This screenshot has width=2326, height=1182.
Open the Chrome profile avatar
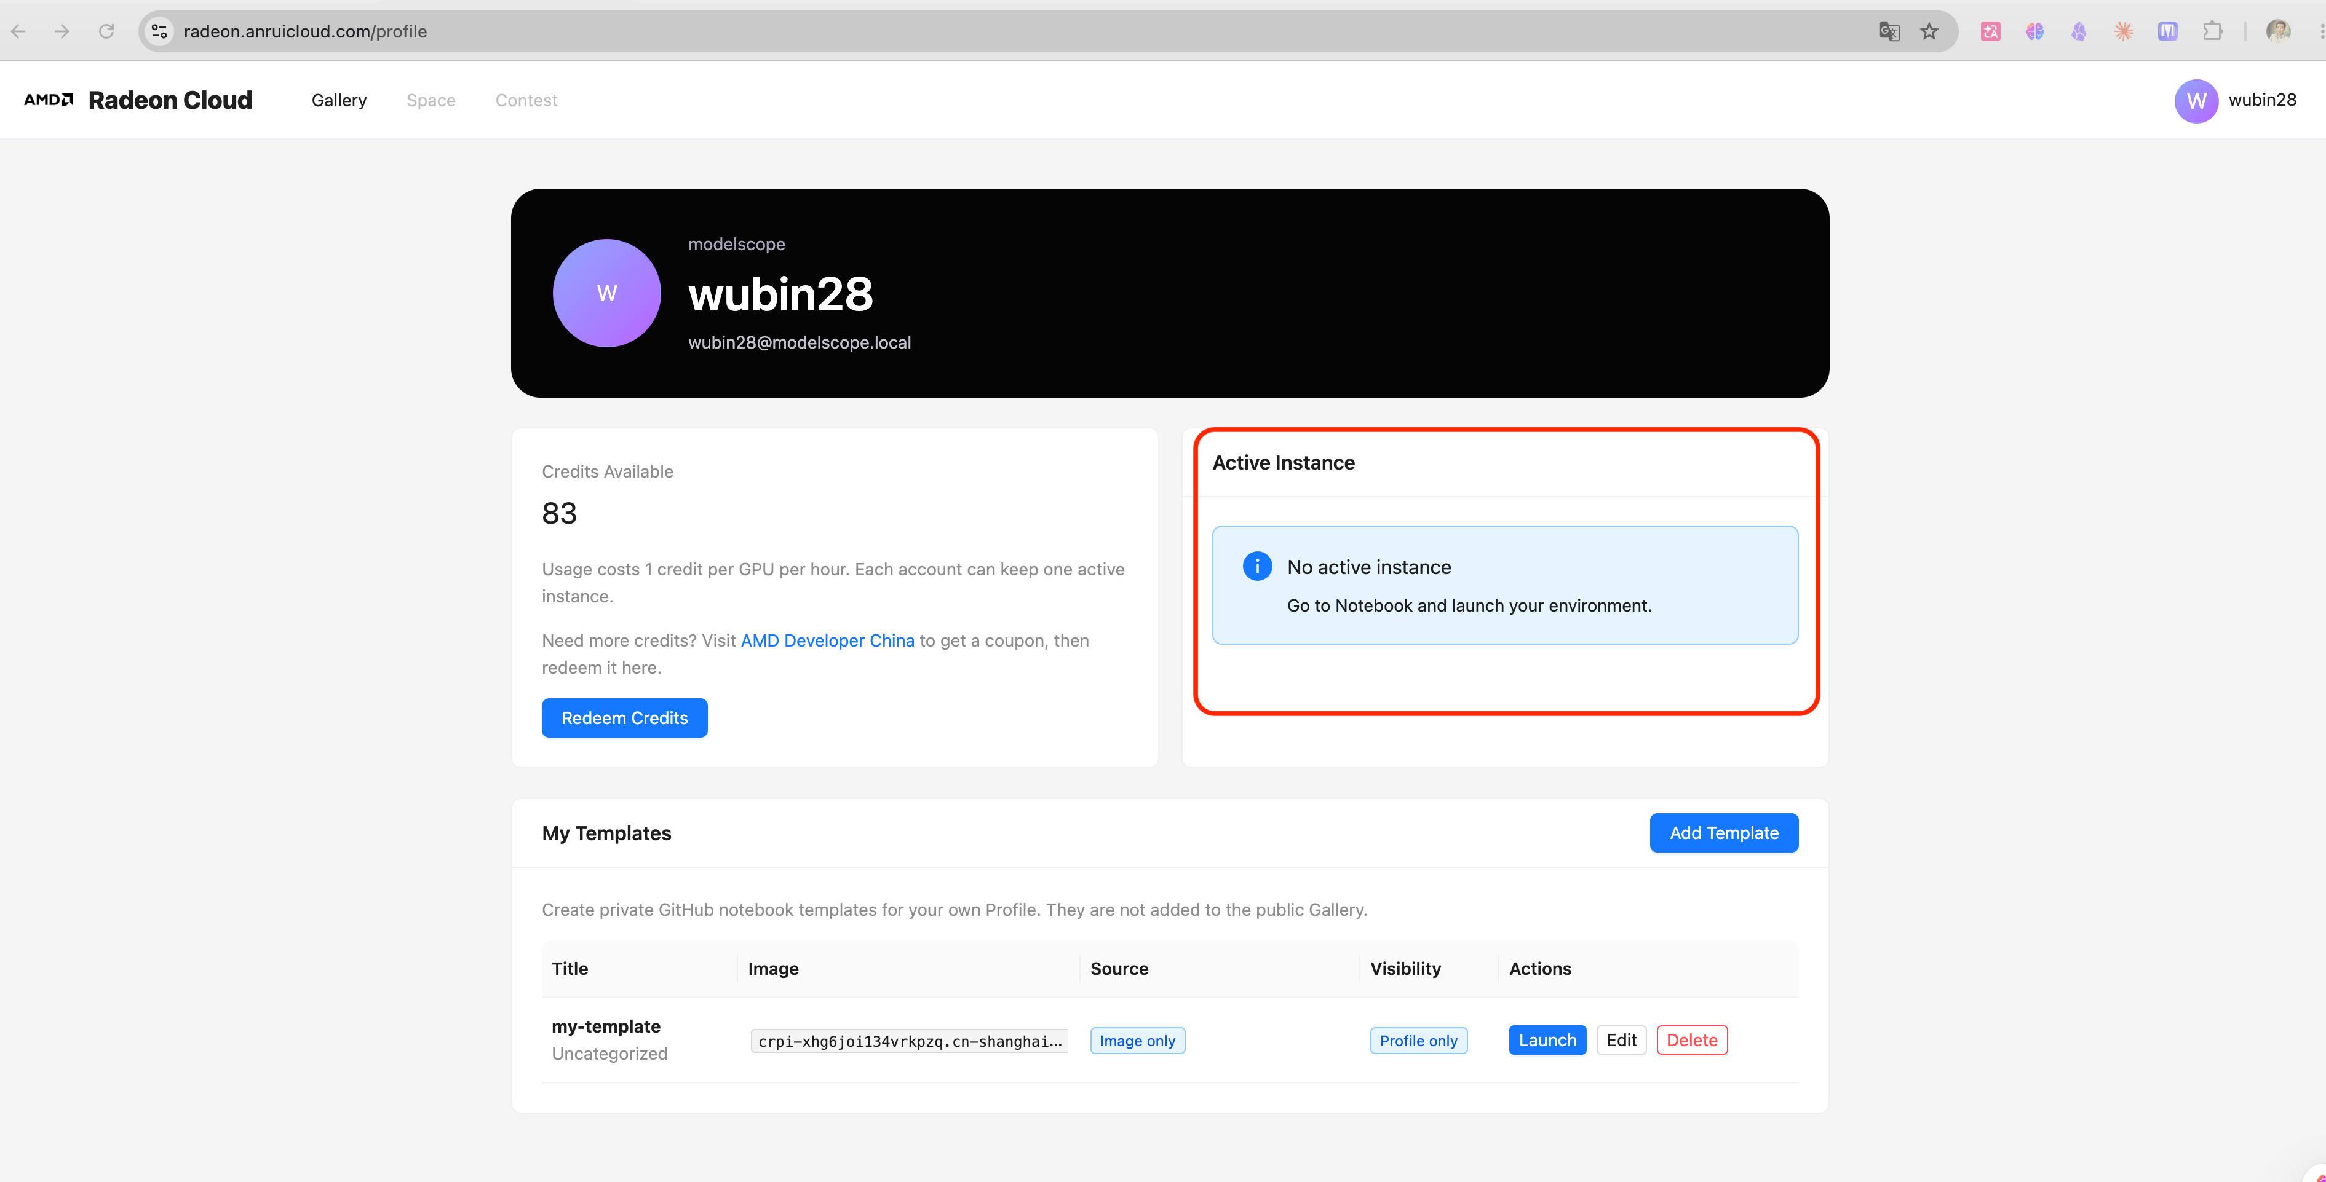click(x=2278, y=31)
